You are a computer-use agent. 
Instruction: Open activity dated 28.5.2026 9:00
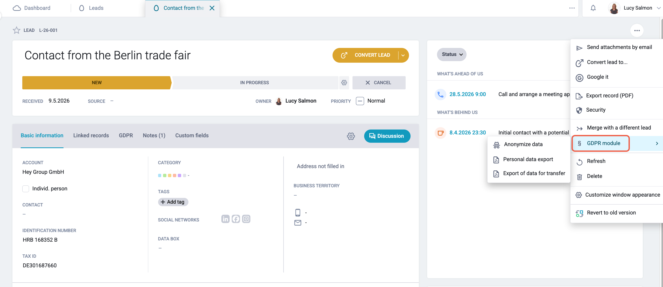pyautogui.click(x=468, y=94)
